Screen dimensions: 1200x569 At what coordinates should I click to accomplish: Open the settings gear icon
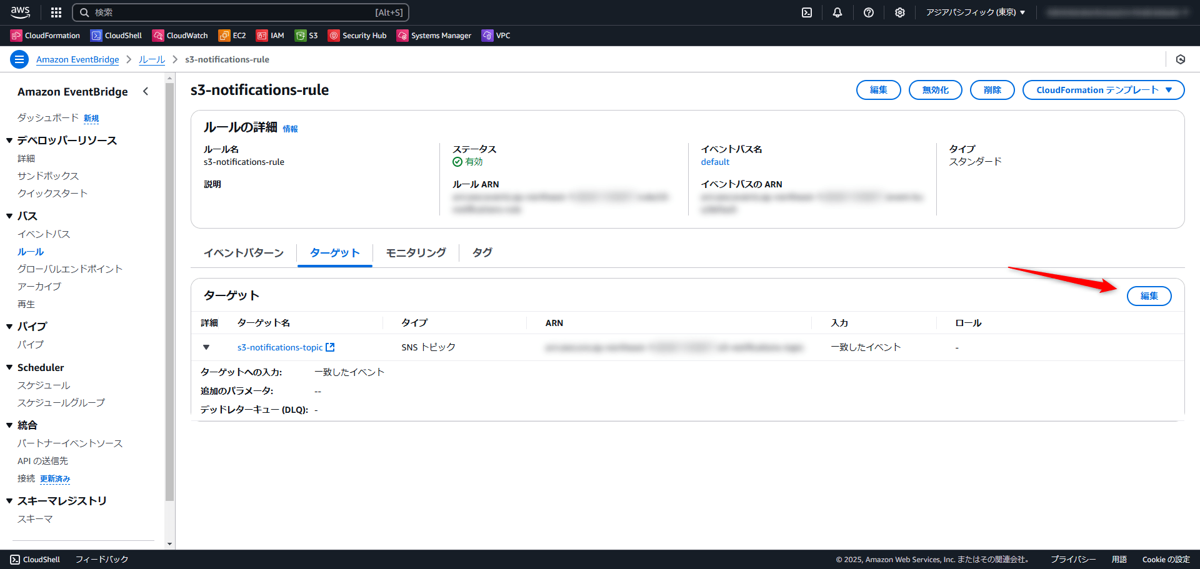[900, 12]
